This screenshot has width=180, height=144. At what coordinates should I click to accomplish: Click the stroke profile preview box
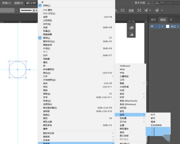[x=29, y=10]
